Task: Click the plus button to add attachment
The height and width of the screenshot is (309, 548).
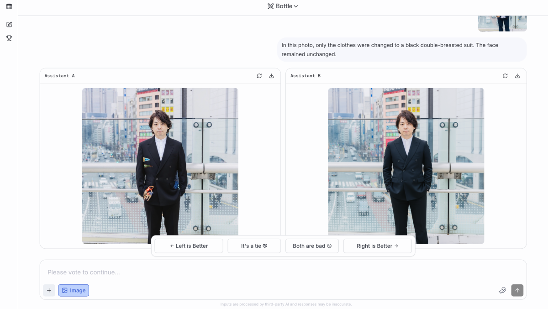Action: [x=49, y=290]
